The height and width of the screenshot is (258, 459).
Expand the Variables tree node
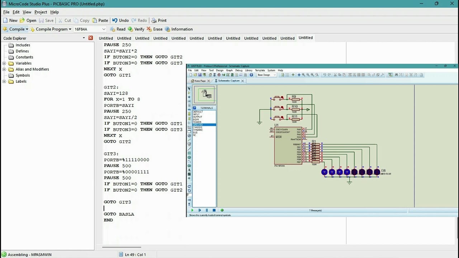pyautogui.click(x=4, y=63)
